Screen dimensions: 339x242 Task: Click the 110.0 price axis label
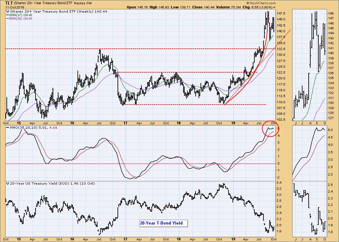[281, 102]
